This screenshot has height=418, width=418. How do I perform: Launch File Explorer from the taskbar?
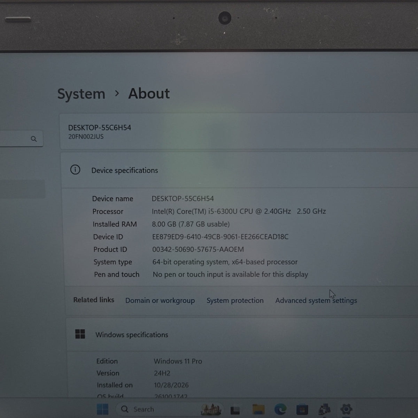258,410
